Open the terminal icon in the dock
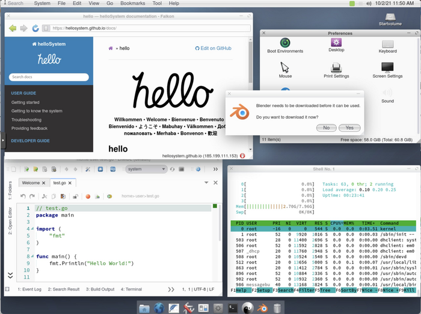Screen dimensions: 421x314 coord(233,308)
